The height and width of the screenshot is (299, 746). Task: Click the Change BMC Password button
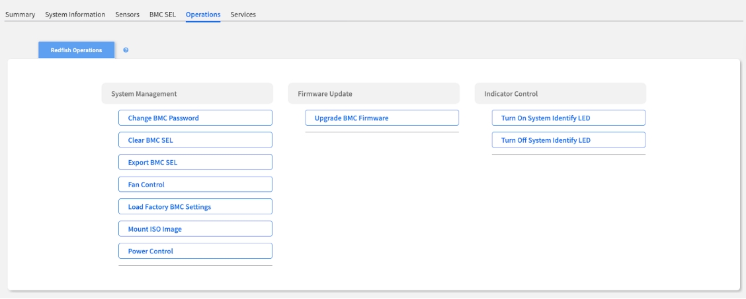point(195,118)
